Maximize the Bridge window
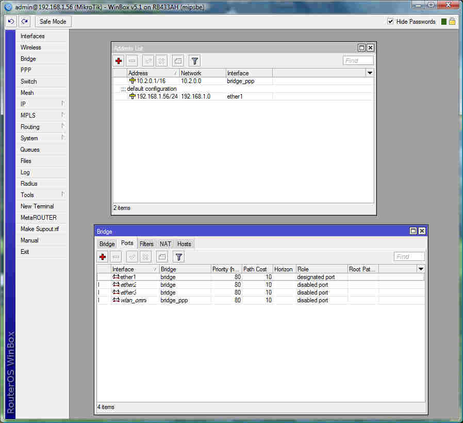 pos(413,231)
